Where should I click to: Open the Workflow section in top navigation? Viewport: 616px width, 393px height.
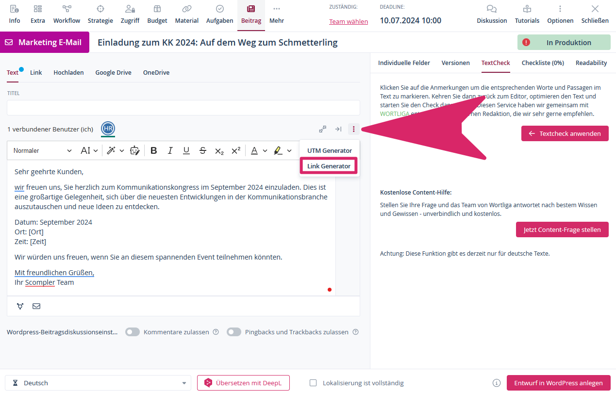coord(67,14)
